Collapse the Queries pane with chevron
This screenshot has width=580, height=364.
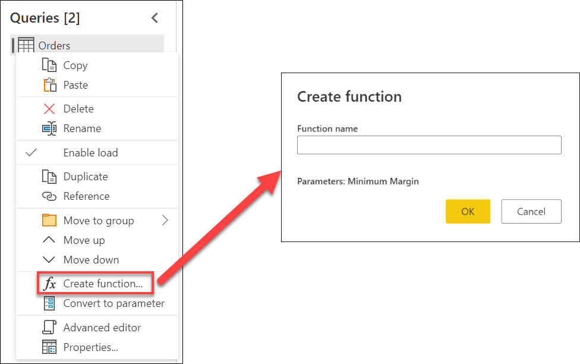coord(155,17)
